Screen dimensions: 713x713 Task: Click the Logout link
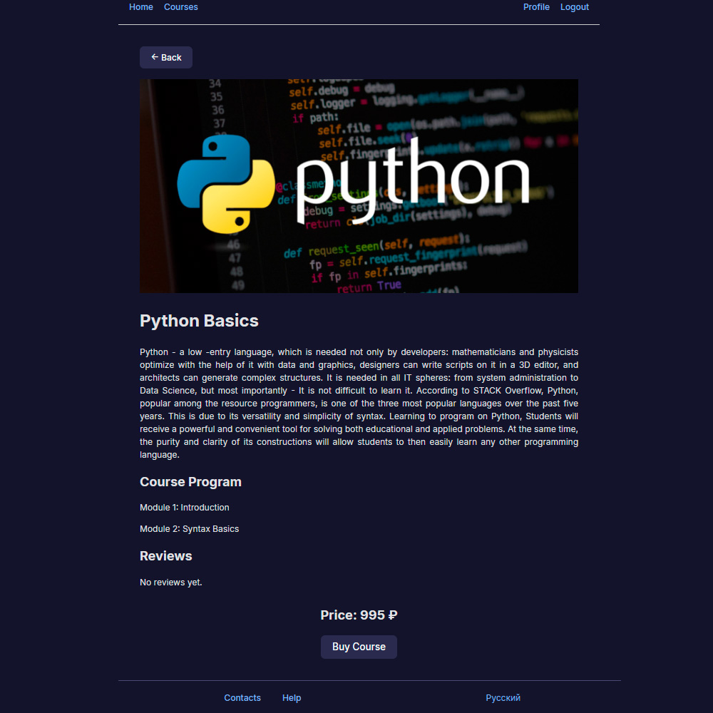[574, 7]
